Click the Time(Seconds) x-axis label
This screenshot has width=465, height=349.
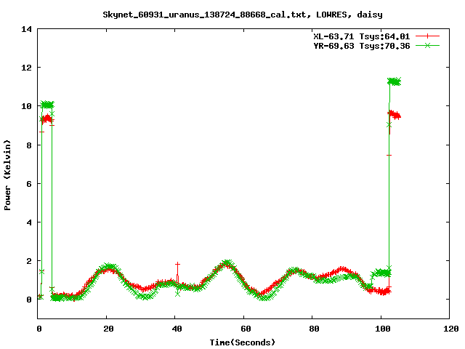pyautogui.click(x=243, y=342)
